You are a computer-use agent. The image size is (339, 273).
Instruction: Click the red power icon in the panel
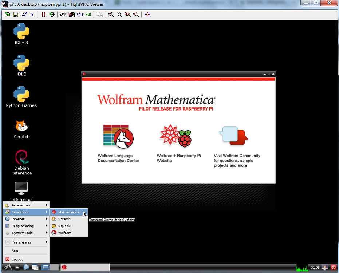pos(334,268)
